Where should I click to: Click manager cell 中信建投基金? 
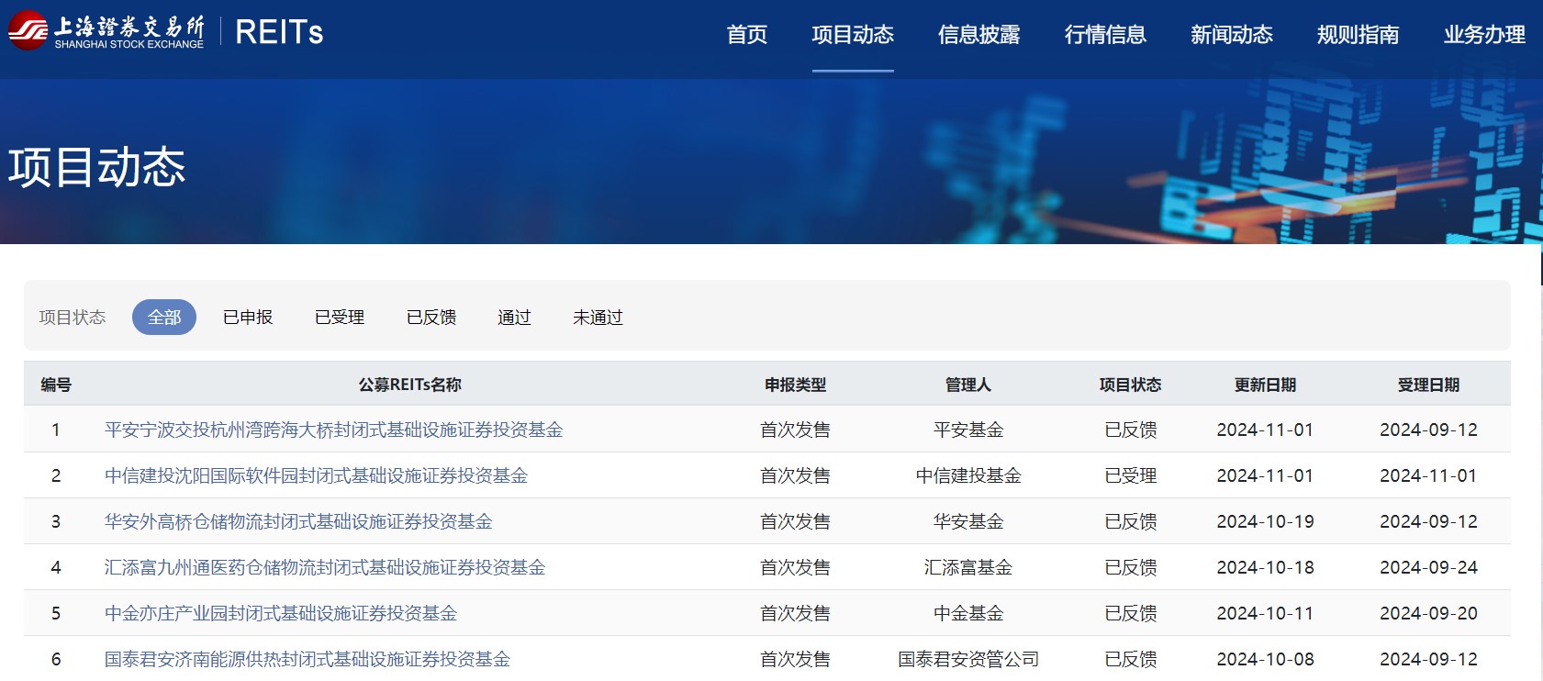click(968, 475)
